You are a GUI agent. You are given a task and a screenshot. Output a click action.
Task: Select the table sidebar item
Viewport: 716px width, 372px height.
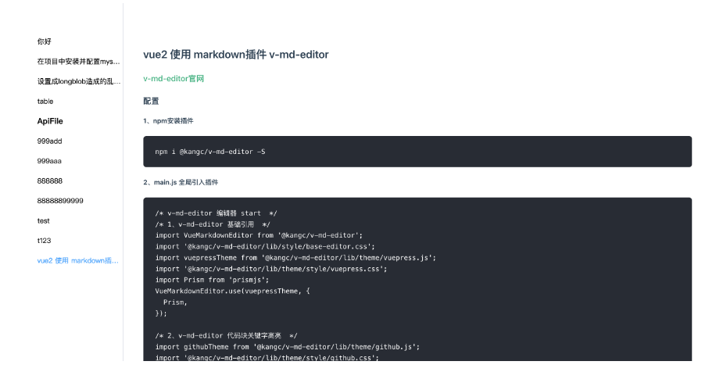click(45, 102)
